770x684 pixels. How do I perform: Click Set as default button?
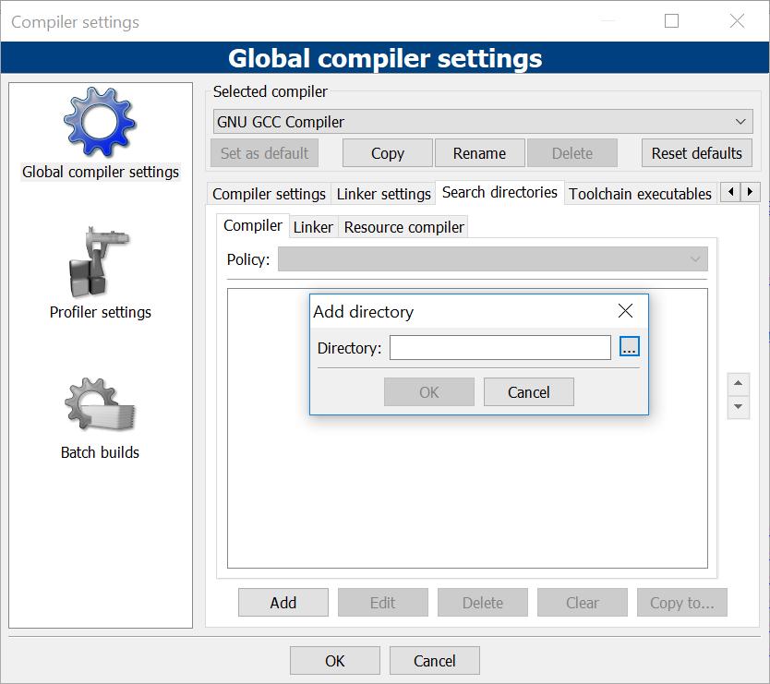(264, 153)
